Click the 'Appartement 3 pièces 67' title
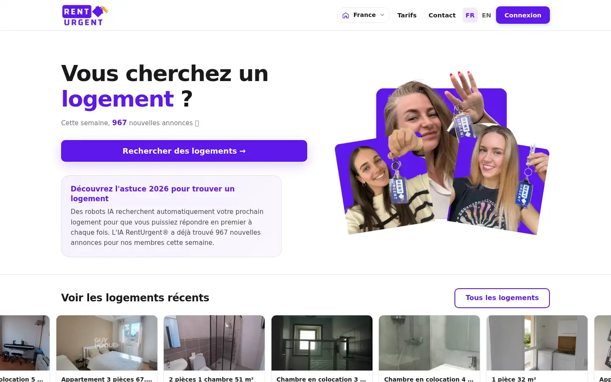Image resolution: width=611 pixels, height=382 pixels. [x=107, y=379]
